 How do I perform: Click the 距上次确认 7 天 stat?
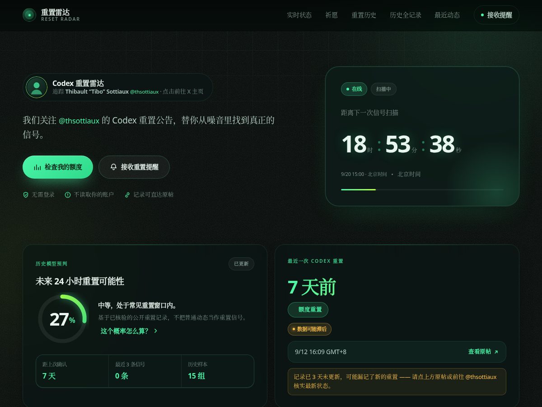72,371
